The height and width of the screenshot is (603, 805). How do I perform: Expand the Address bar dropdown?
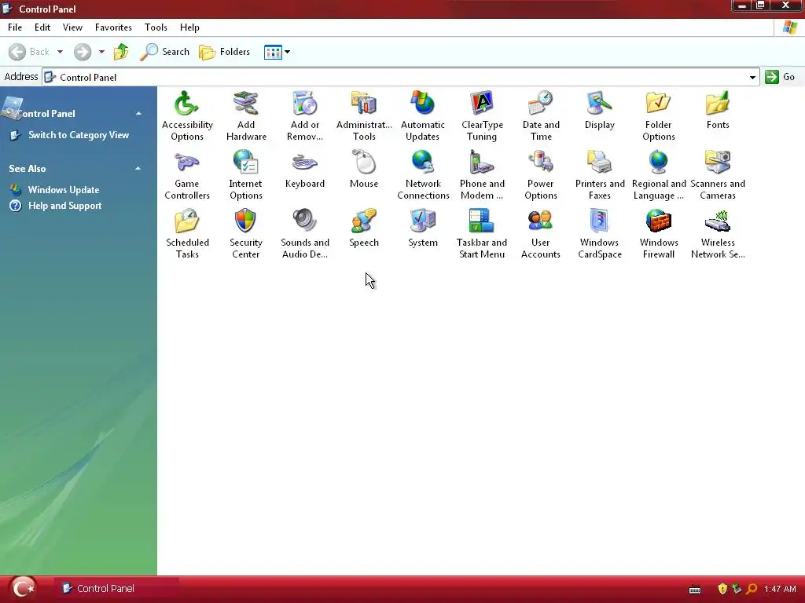752,78
